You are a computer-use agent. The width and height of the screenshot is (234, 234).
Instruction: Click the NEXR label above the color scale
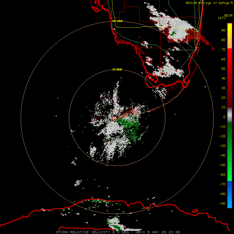tap(229, 16)
